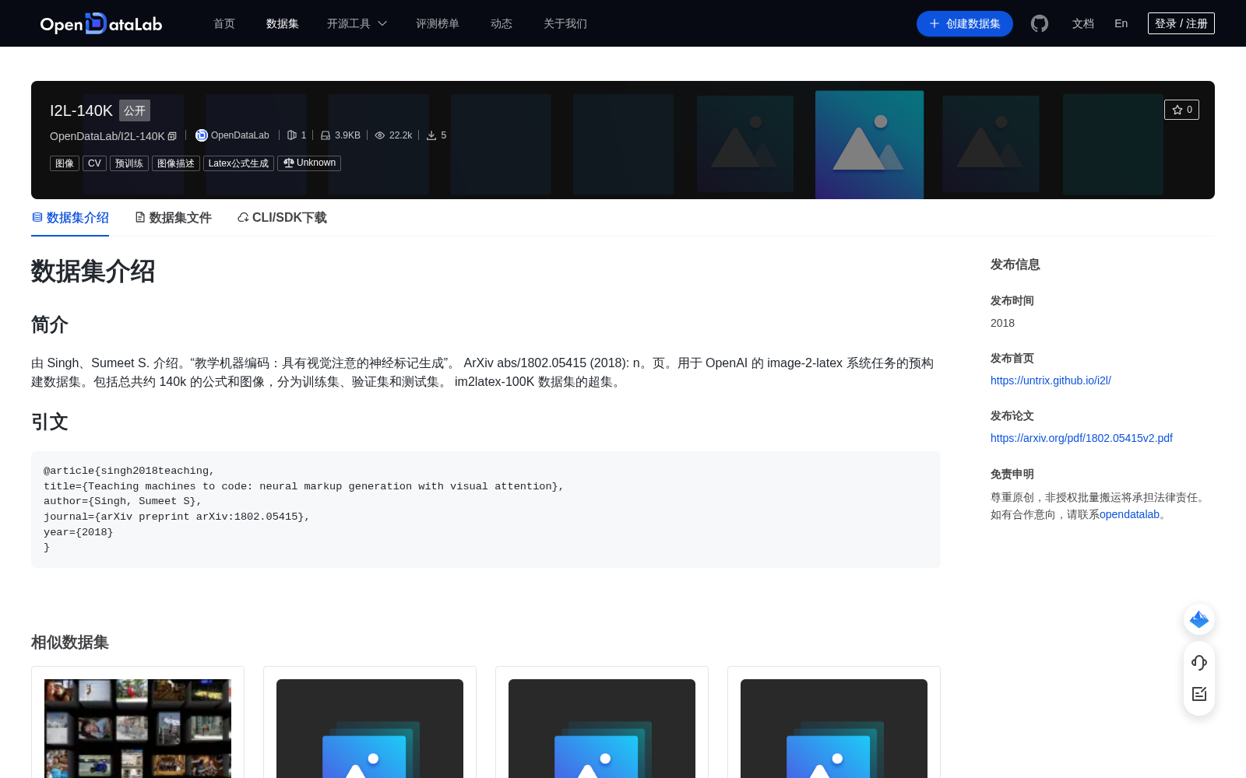Click the OpenDataLab logo
Viewport: 1246px width, 778px height.
coord(101,24)
